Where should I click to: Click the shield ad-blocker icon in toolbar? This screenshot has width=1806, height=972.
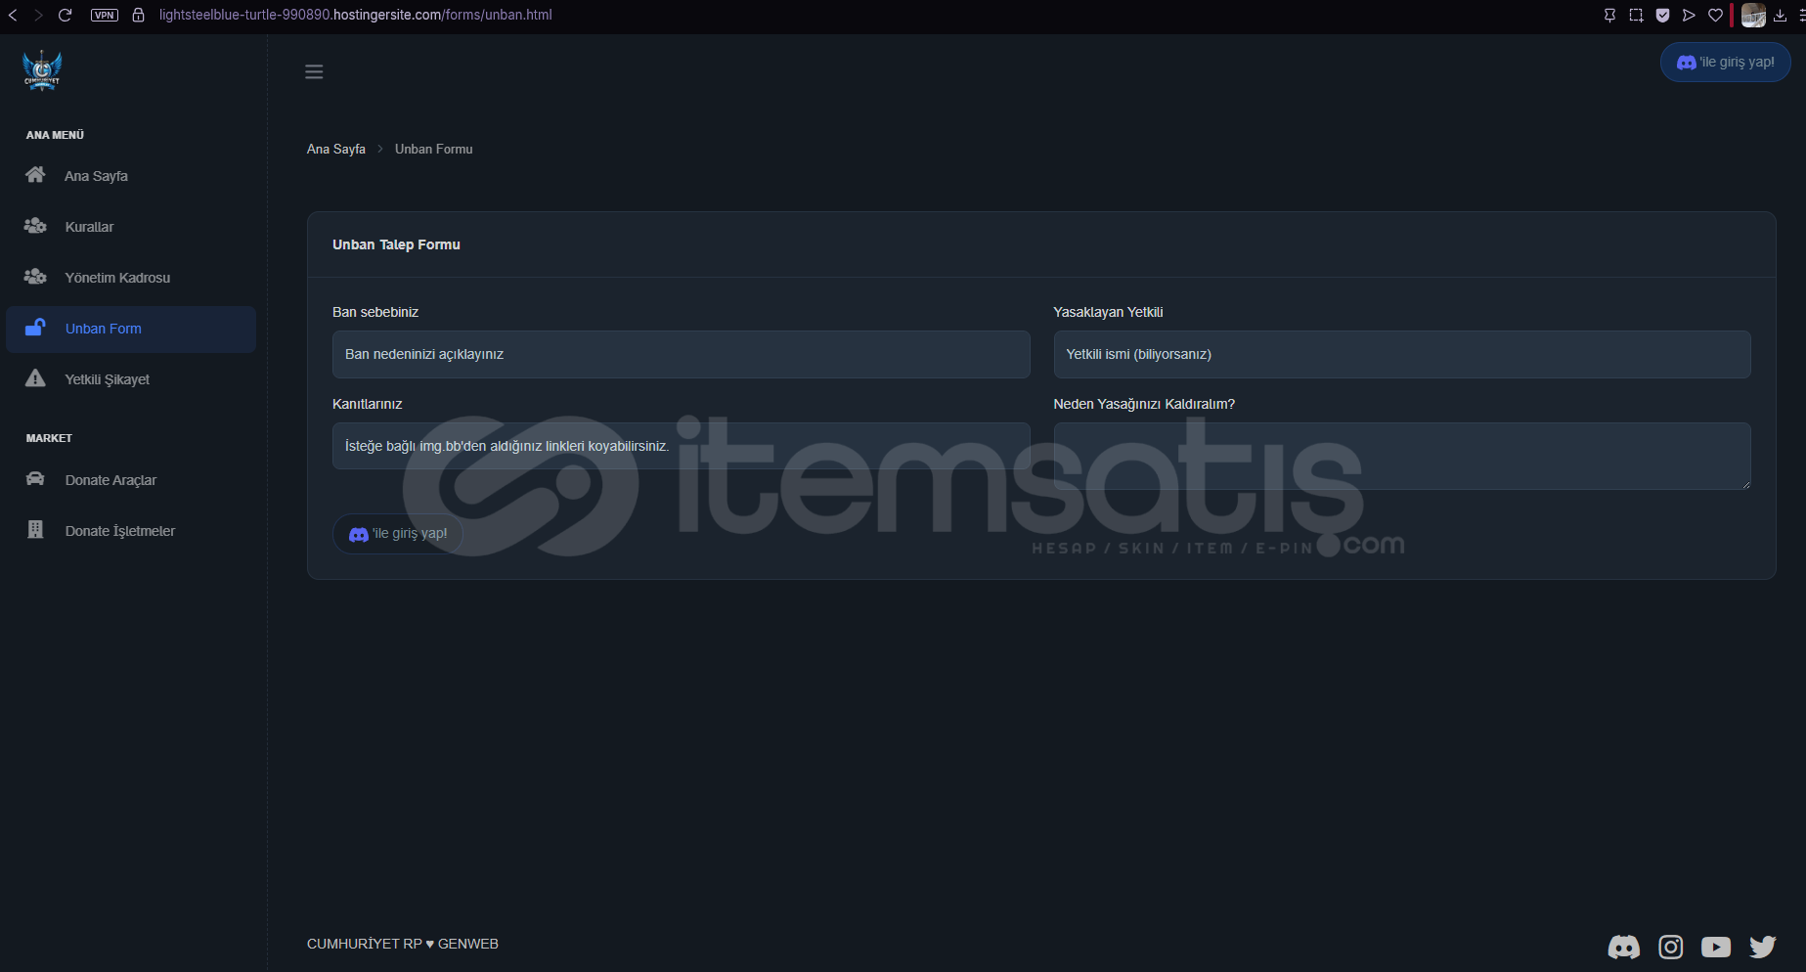pyautogui.click(x=1662, y=15)
